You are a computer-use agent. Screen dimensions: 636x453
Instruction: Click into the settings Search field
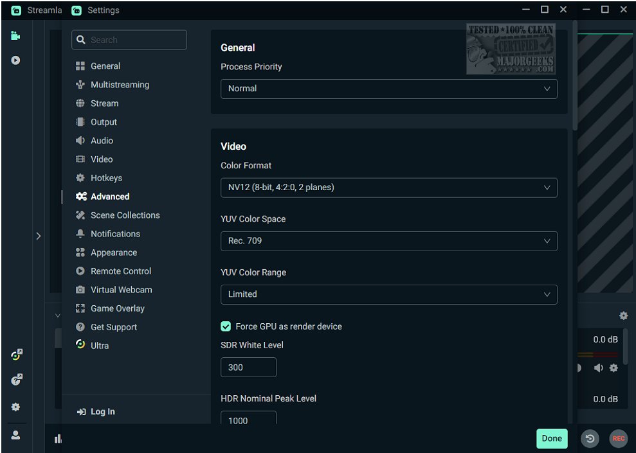click(129, 40)
